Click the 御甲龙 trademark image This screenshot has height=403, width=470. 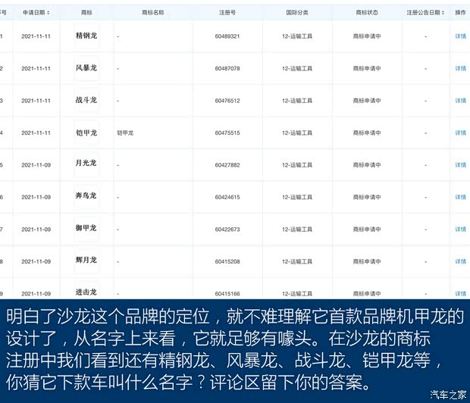tap(86, 228)
